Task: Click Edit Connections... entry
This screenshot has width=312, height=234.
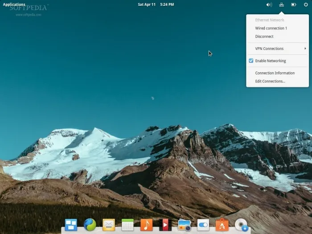Action: tap(270, 81)
